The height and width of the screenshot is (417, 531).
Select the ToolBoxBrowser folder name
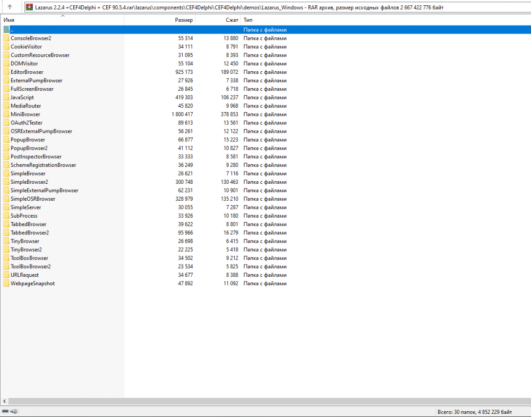29,258
